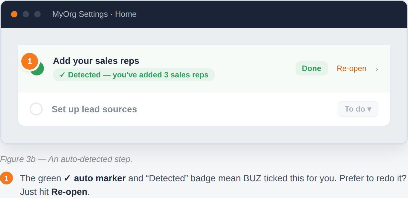Click the Re-open link

(x=352, y=68)
